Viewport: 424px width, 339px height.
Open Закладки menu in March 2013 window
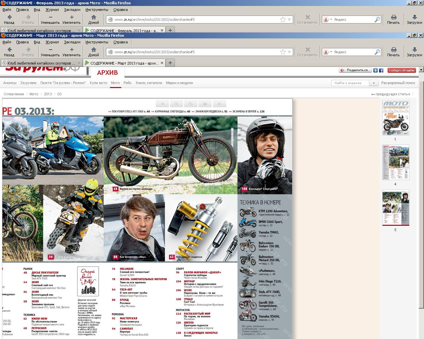(72, 42)
